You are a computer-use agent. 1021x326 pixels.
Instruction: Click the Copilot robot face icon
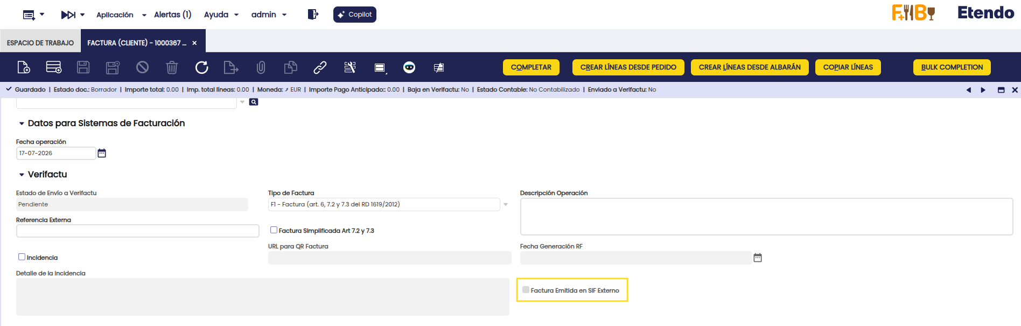(x=409, y=67)
